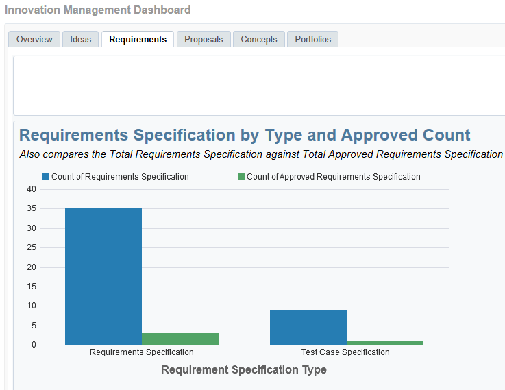Screen dimensions: 505x390
Task: Toggle the Count of Requirements Specification legend label
Action: 120,177
